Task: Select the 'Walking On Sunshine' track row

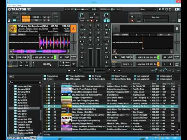Action: point(111,106)
